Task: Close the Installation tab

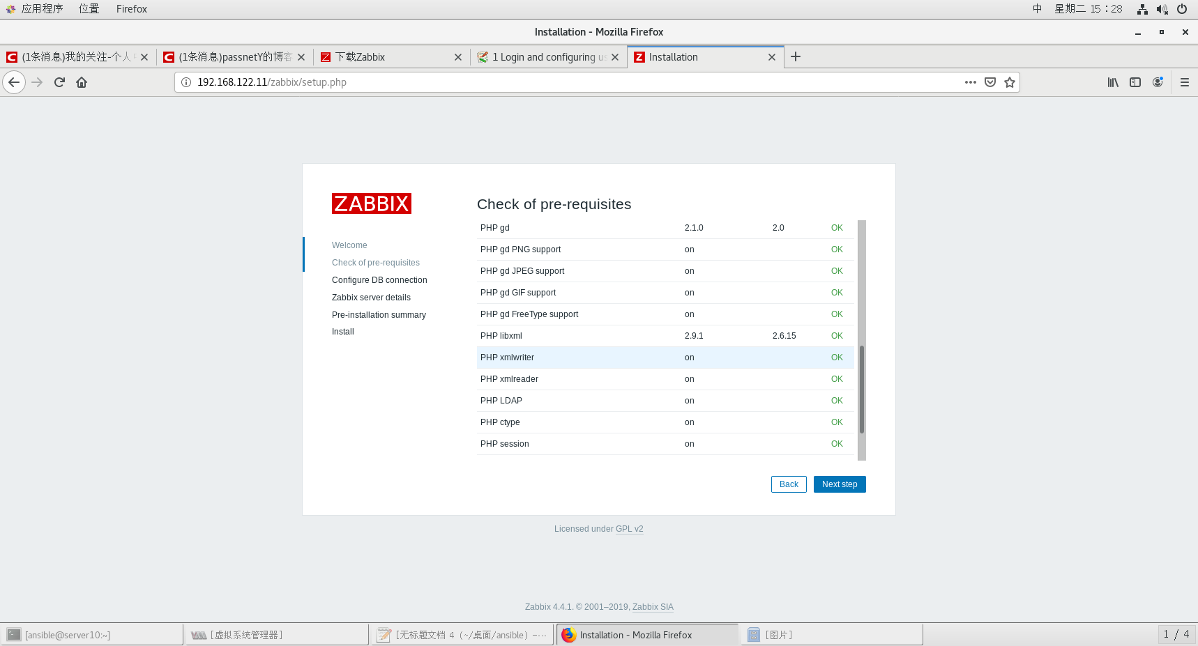Action: 772,57
